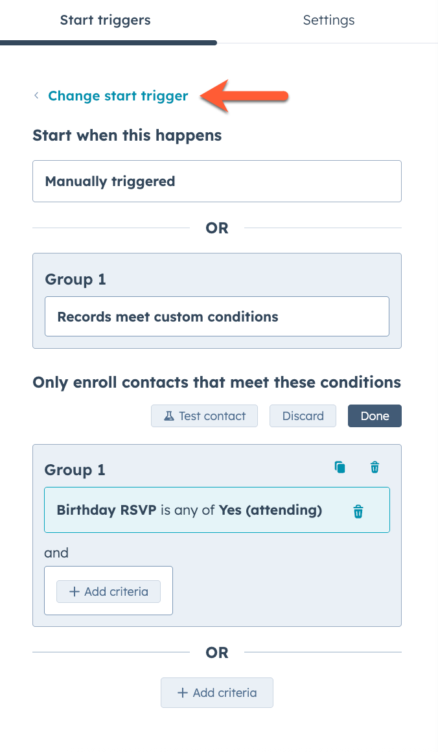This screenshot has width=438, height=752.
Task: Switch to the Settings tab
Action: pos(328,20)
